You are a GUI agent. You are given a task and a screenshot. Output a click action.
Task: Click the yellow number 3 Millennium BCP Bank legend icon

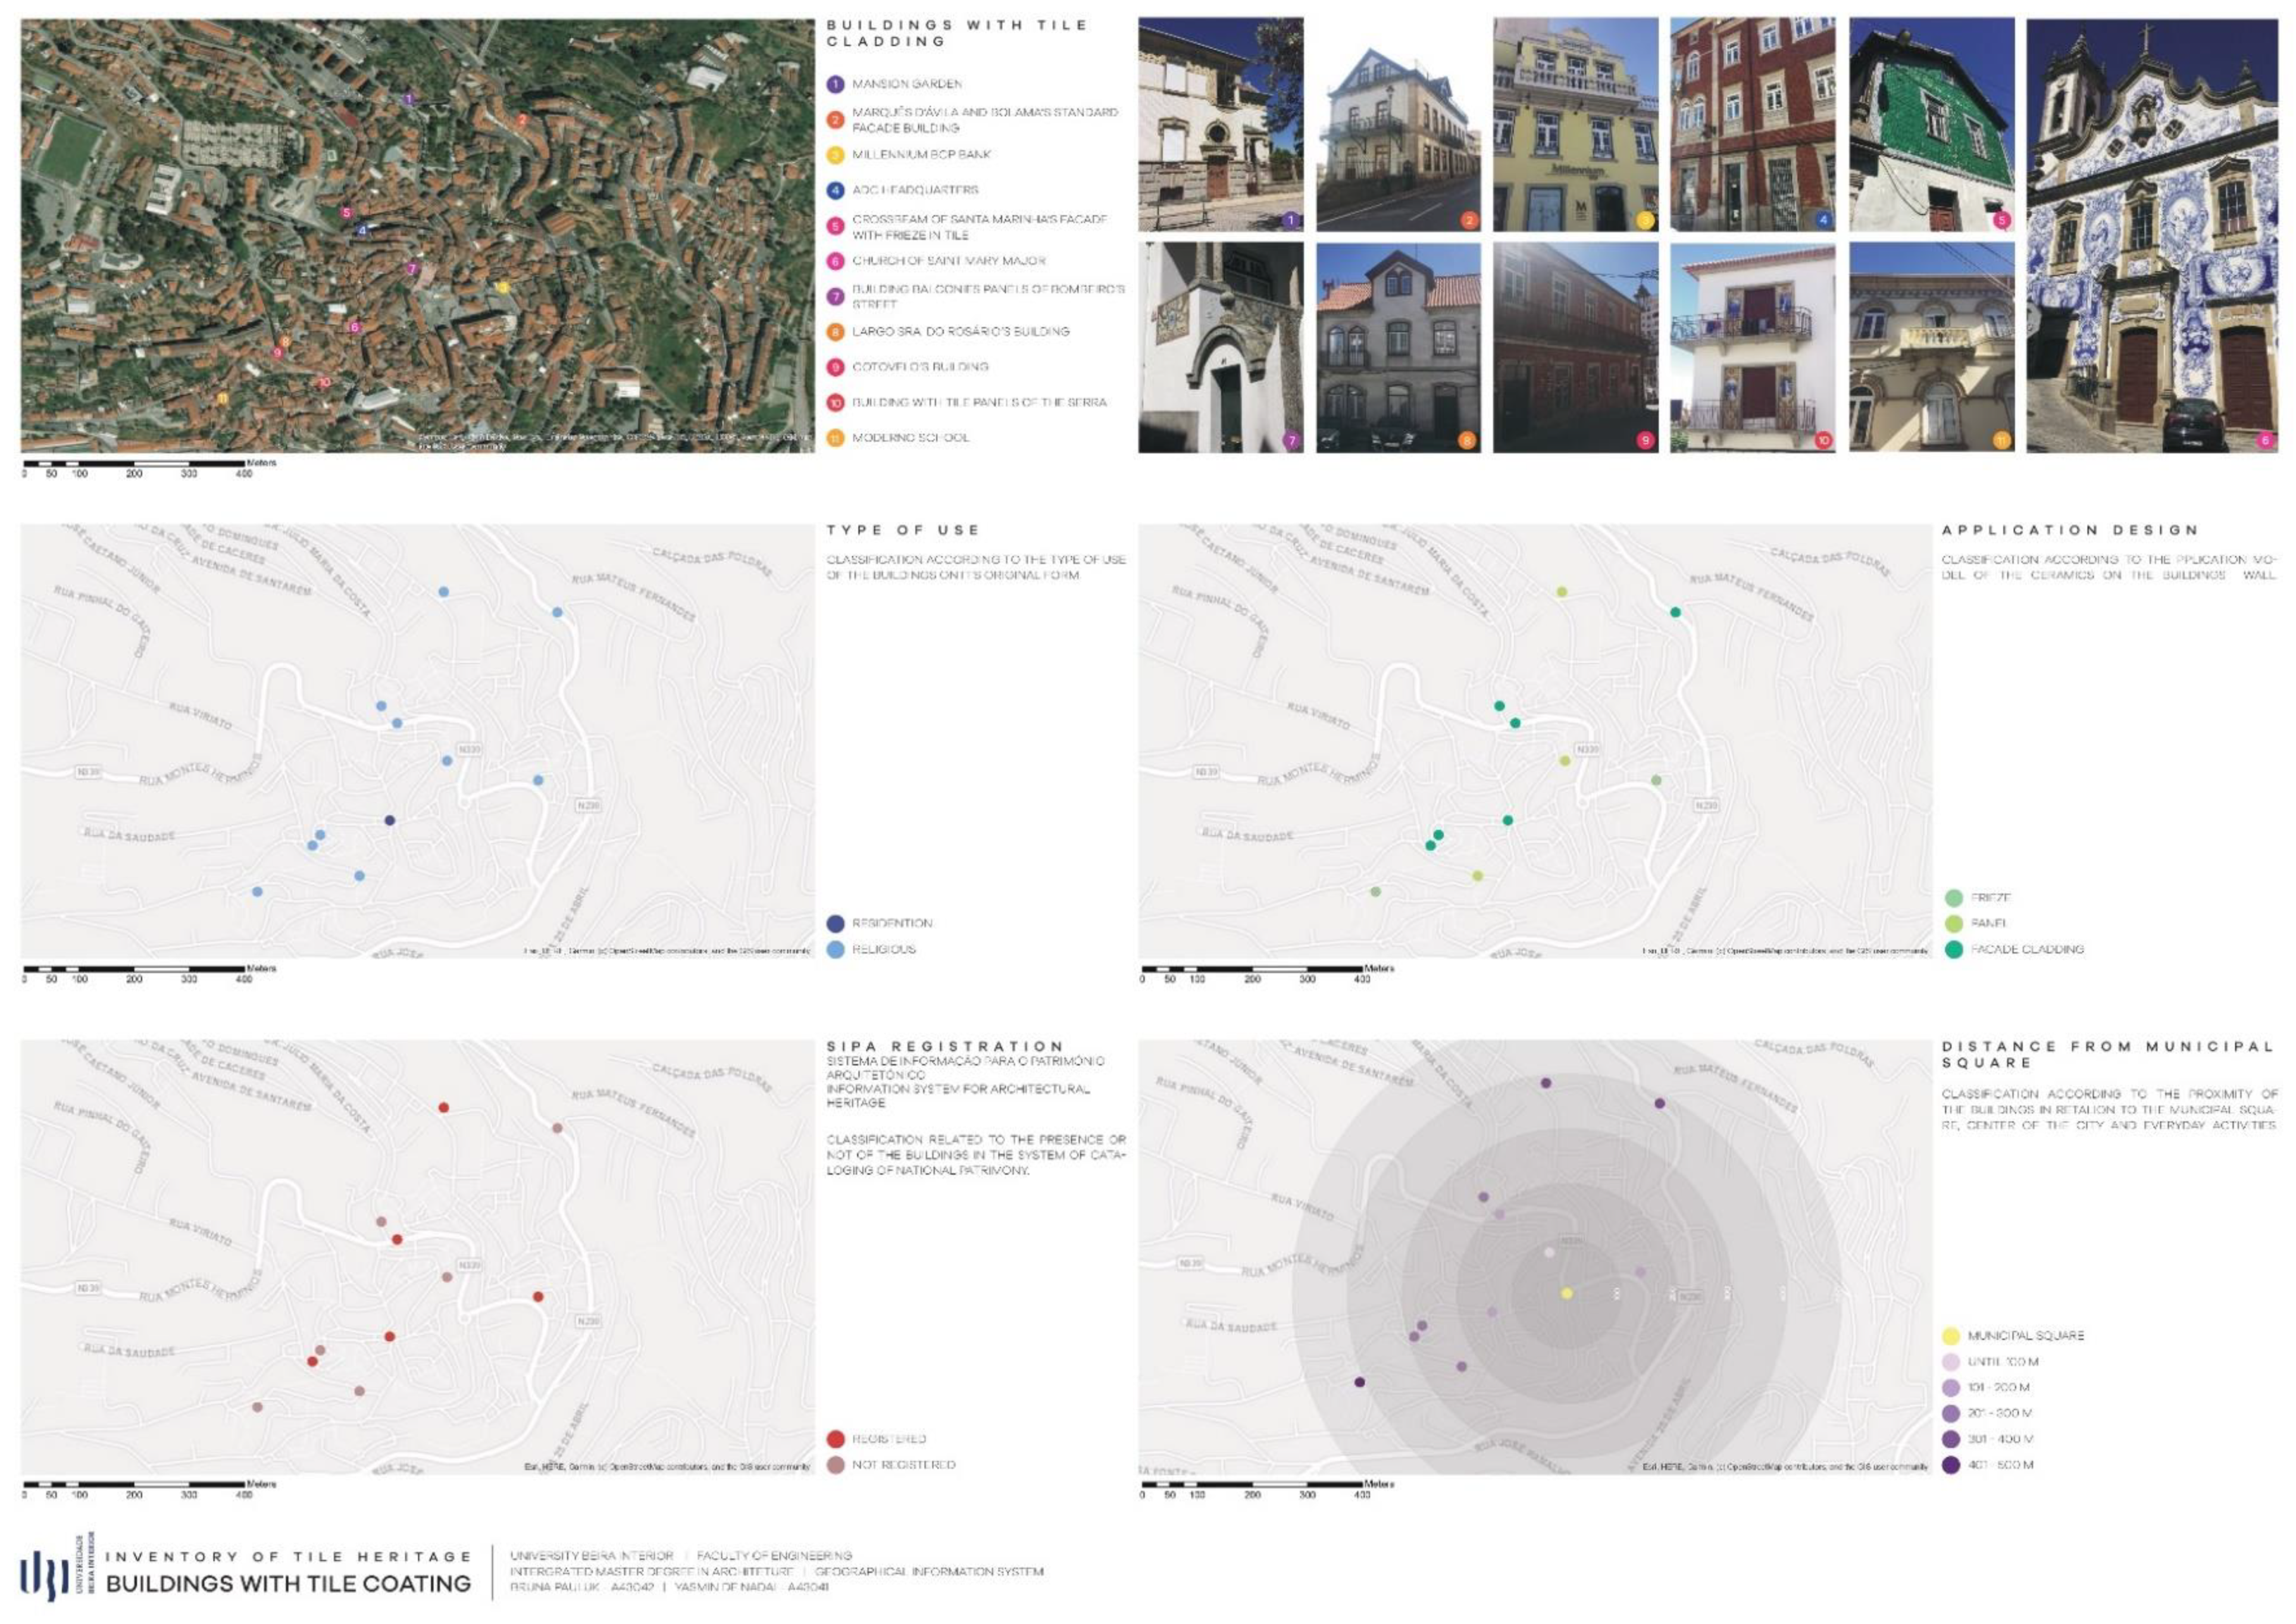coord(835,155)
